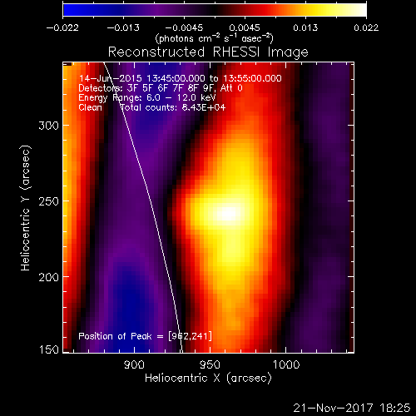Click the 1000 tick label on X axis
Viewport: 416px width, 416px height.
tap(286, 364)
